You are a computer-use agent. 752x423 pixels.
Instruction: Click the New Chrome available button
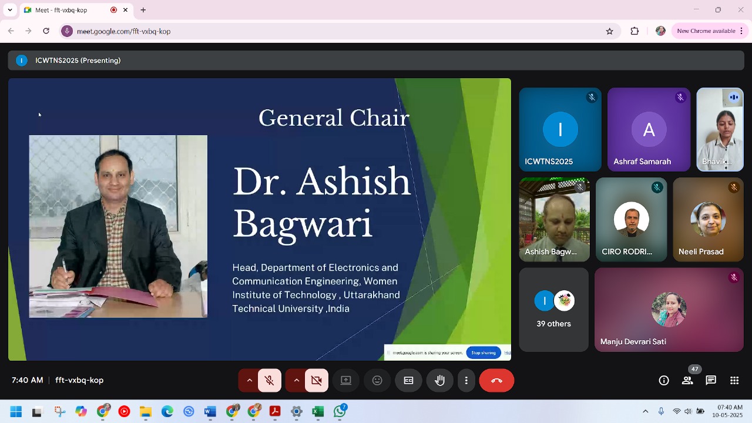pyautogui.click(x=706, y=31)
